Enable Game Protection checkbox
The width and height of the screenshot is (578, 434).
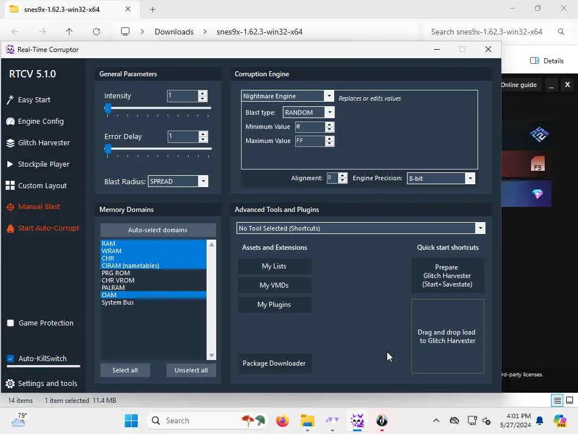coord(11,323)
